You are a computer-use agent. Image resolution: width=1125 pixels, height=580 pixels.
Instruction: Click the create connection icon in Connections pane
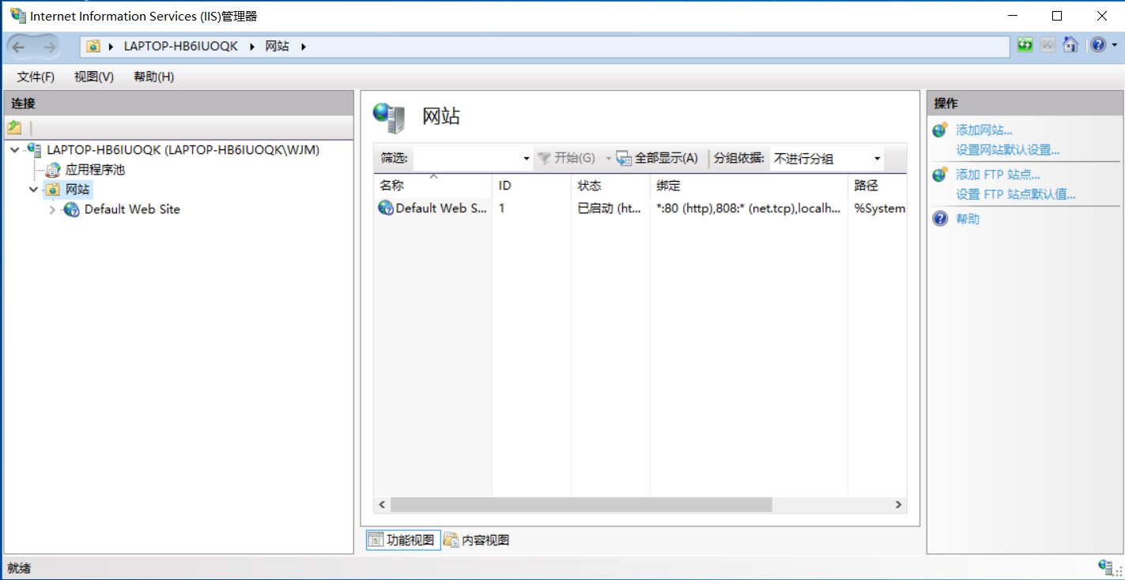[14, 126]
